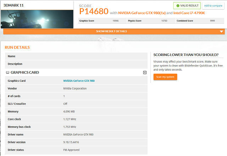The width and height of the screenshot is (227, 156).
Task: Open Intel Core i7-4790K link
Action: [x=189, y=13]
